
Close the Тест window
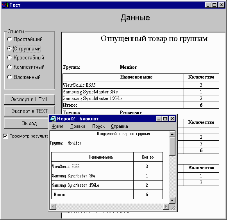tap(222, 5)
